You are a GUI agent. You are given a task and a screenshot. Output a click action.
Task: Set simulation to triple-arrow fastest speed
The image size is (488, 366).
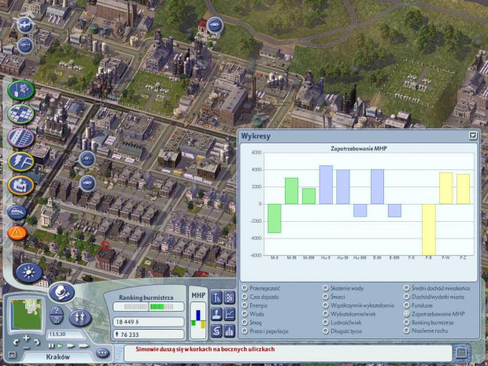coord(83,346)
